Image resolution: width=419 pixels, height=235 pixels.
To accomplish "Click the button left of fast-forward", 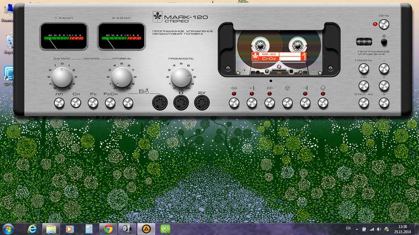I will 252,103.
